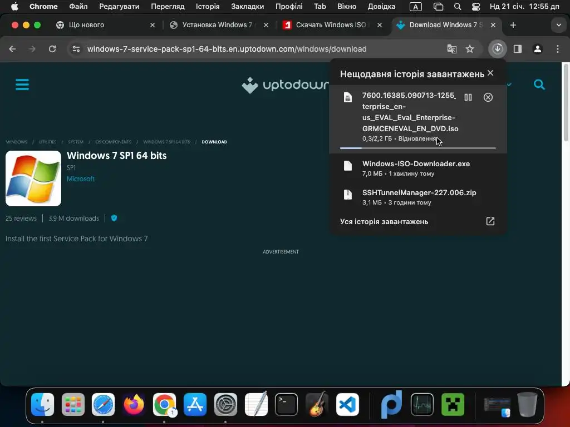The height and width of the screenshot is (427, 570).
Task: Open the Microsoft developer link
Action: (x=80, y=178)
